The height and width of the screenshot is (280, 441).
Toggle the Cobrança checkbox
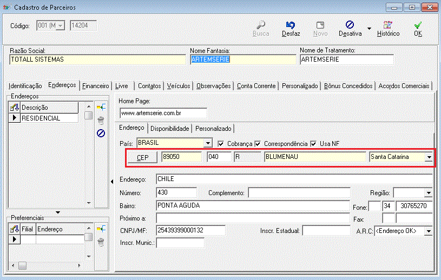(221, 144)
